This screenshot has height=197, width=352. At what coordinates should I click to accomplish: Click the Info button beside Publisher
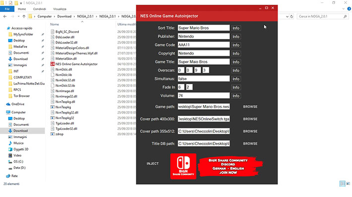coord(236,37)
